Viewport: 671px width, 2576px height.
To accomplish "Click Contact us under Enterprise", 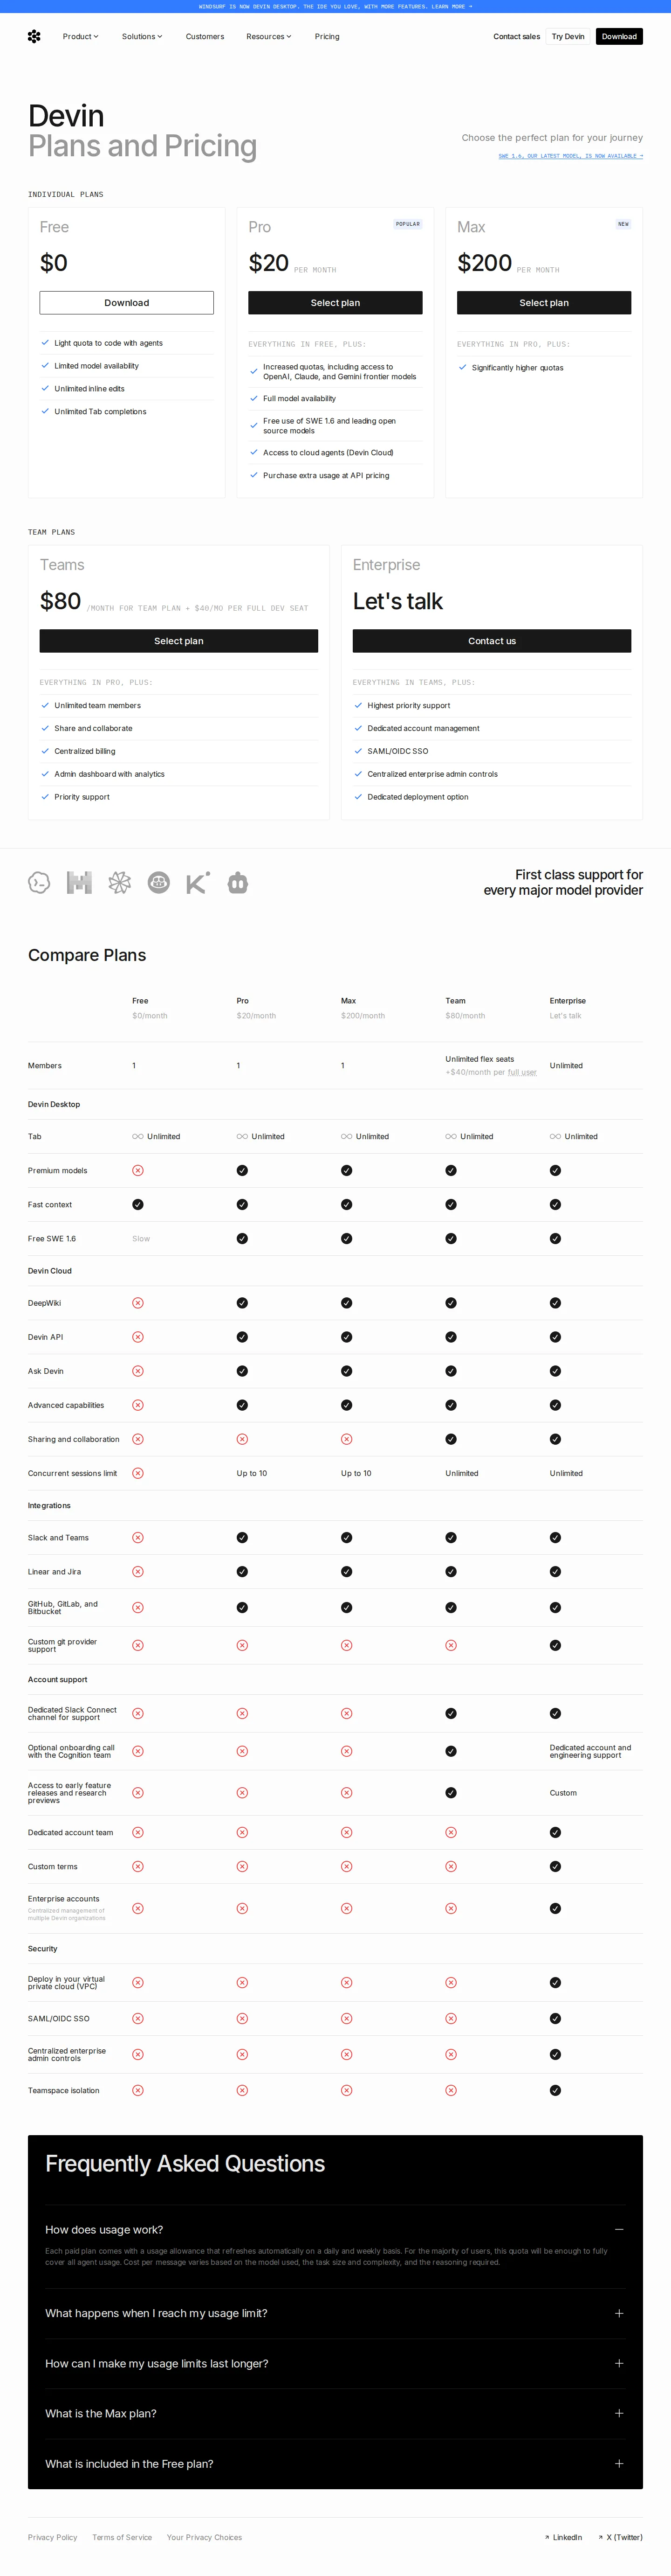I will click(491, 641).
